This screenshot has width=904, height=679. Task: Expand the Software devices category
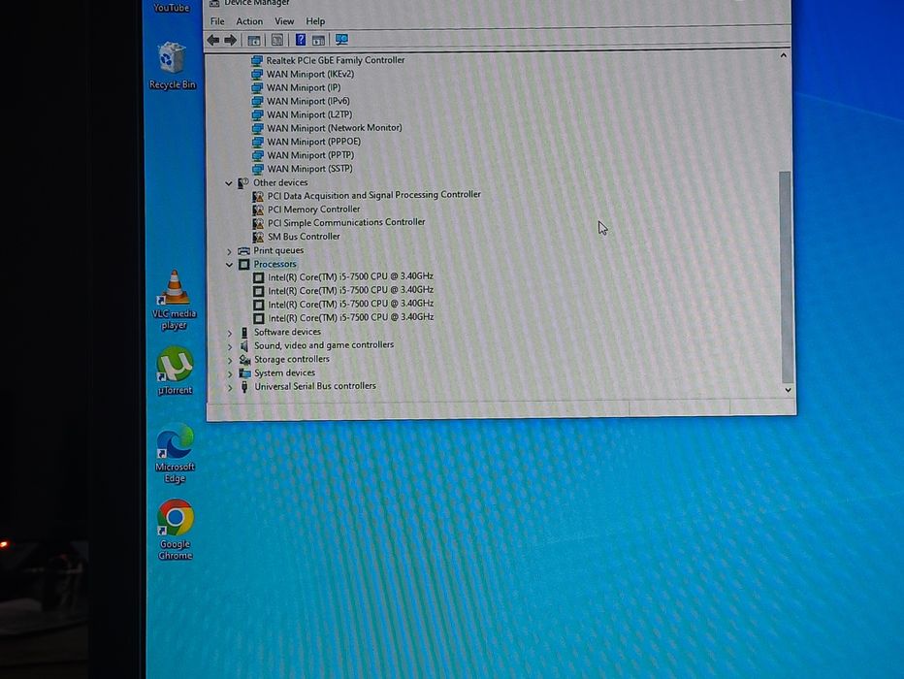pyautogui.click(x=230, y=333)
